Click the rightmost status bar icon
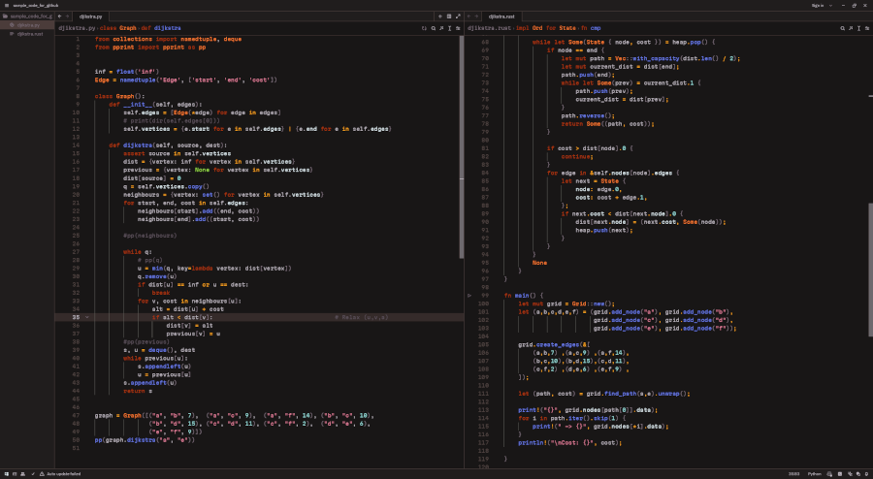The image size is (873, 479). point(866,474)
